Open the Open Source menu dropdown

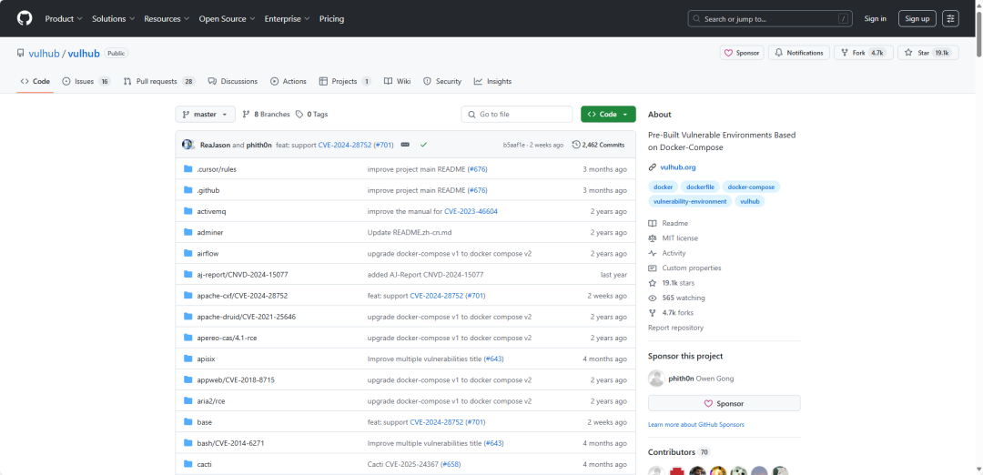227,19
